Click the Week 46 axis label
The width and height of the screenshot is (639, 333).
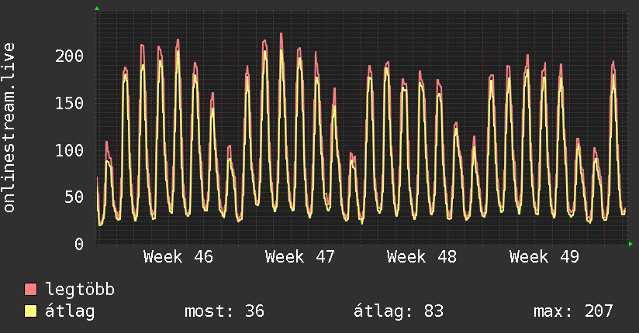pyautogui.click(x=178, y=257)
